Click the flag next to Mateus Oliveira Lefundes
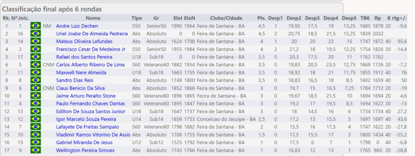 36,41
